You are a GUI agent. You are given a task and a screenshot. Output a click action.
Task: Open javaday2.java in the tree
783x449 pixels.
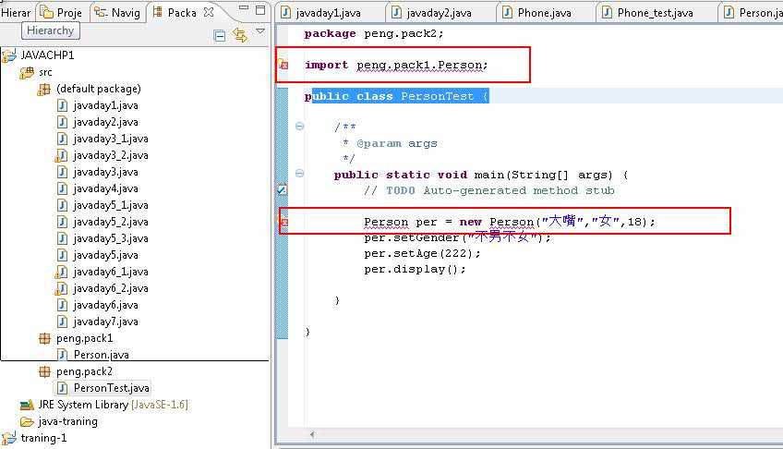pos(105,122)
